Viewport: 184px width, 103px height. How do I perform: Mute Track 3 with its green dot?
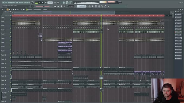(11, 28)
